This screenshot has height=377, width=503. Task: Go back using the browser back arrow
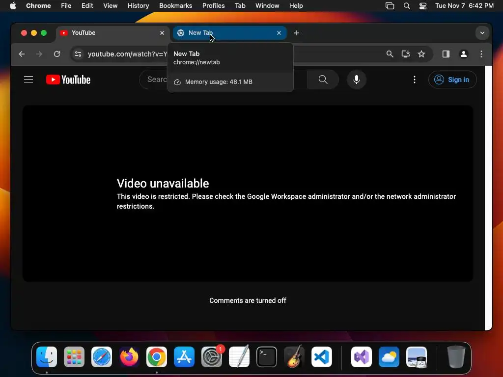pyautogui.click(x=22, y=54)
